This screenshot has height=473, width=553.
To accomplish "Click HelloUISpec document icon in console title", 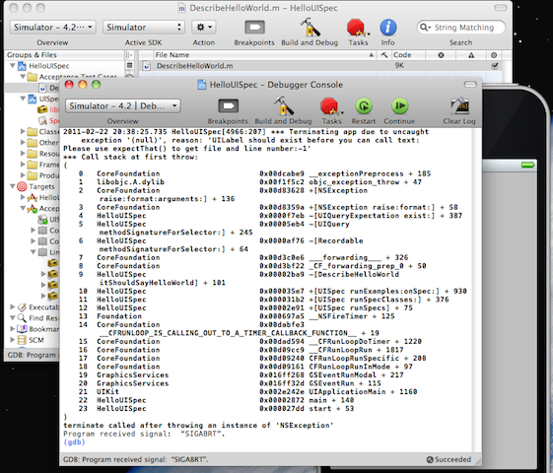I will click(202, 85).
